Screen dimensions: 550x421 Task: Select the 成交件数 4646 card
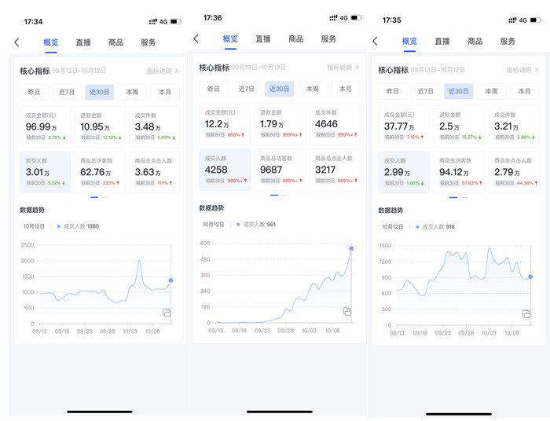click(x=335, y=124)
